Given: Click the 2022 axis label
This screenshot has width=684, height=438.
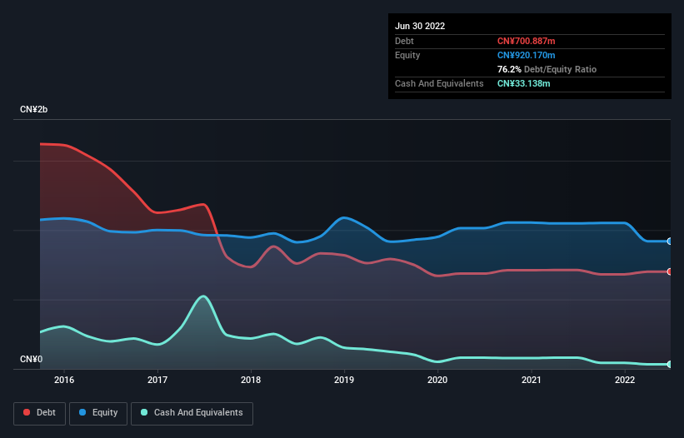Looking at the screenshot, I should (625, 380).
